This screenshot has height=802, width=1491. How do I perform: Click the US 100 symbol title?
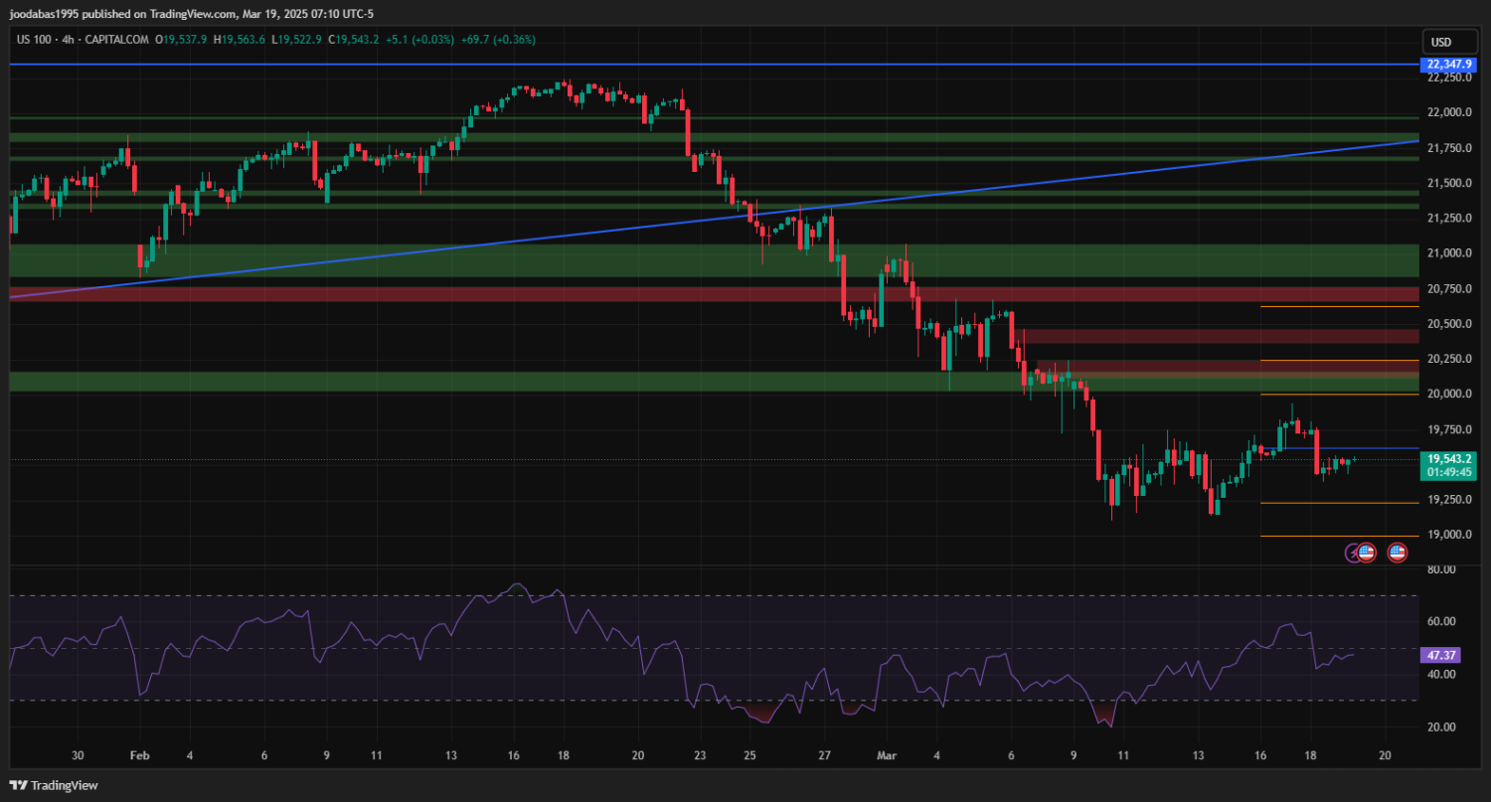(x=35, y=40)
